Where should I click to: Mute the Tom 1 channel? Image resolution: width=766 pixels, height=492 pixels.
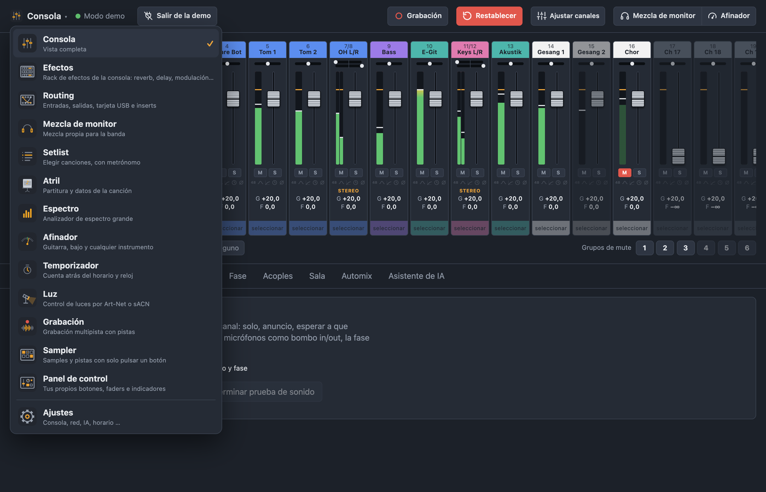(260, 173)
